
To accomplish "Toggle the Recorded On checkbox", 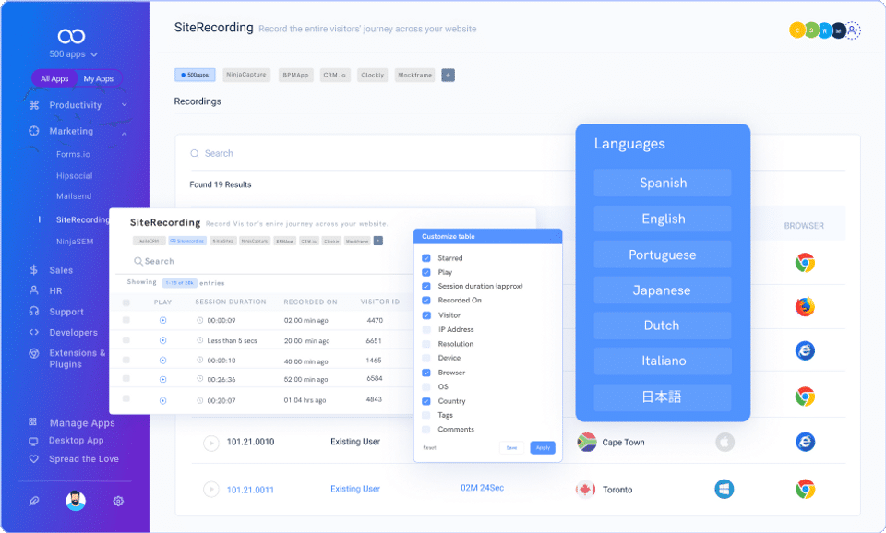I will click(426, 301).
